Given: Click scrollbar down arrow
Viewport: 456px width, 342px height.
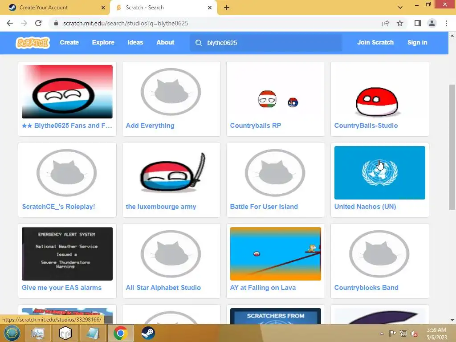Looking at the screenshot, I should click(452, 320).
